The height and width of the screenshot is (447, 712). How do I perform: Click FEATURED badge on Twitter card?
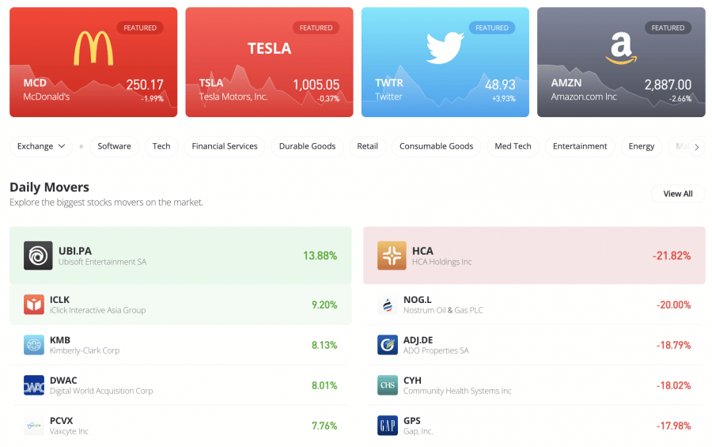pyautogui.click(x=492, y=28)
